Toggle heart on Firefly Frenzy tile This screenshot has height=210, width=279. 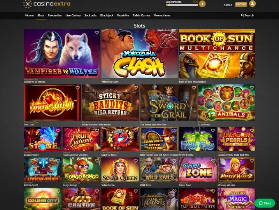213,130
